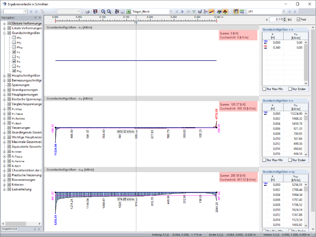Click the section settings icon before the save icon
The width and height of the screenshot is (316, 237).
click(x=117, y=12)
